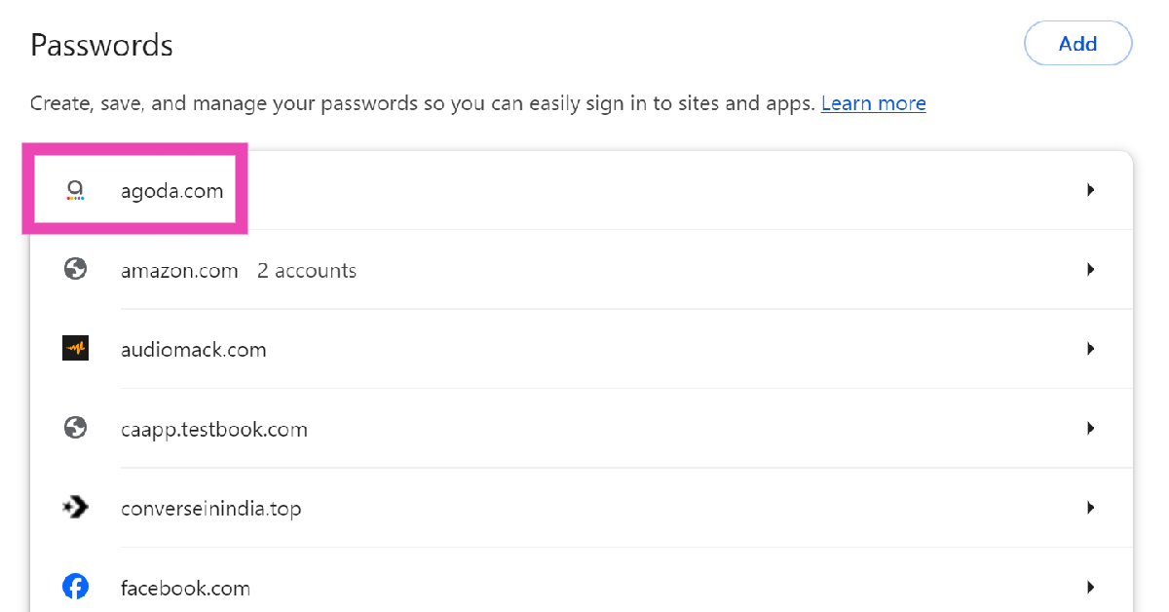The image size is (1169, 612).
Task: Open the Learn more link
Action: (873, 103)
